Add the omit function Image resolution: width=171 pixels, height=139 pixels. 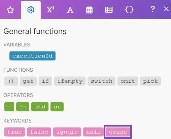click(x=128, y=81)
